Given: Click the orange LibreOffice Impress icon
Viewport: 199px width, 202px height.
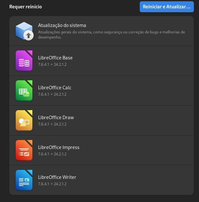Looking at the screenshot, I should point(24,150).
